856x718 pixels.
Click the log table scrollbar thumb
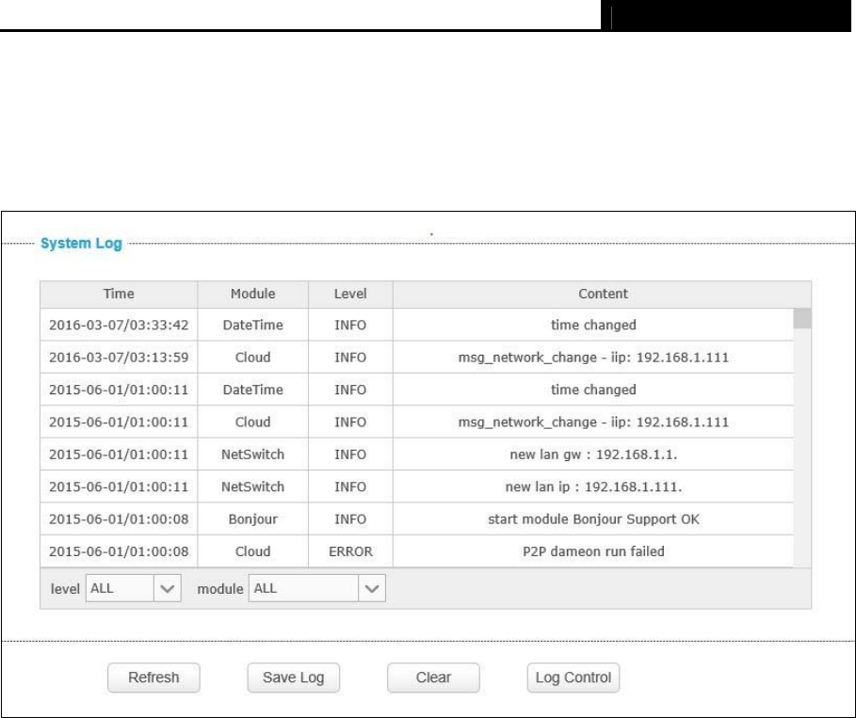tap(802, 319)
